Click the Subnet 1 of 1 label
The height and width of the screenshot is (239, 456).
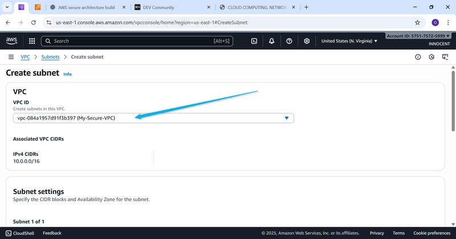pos(28,221)
